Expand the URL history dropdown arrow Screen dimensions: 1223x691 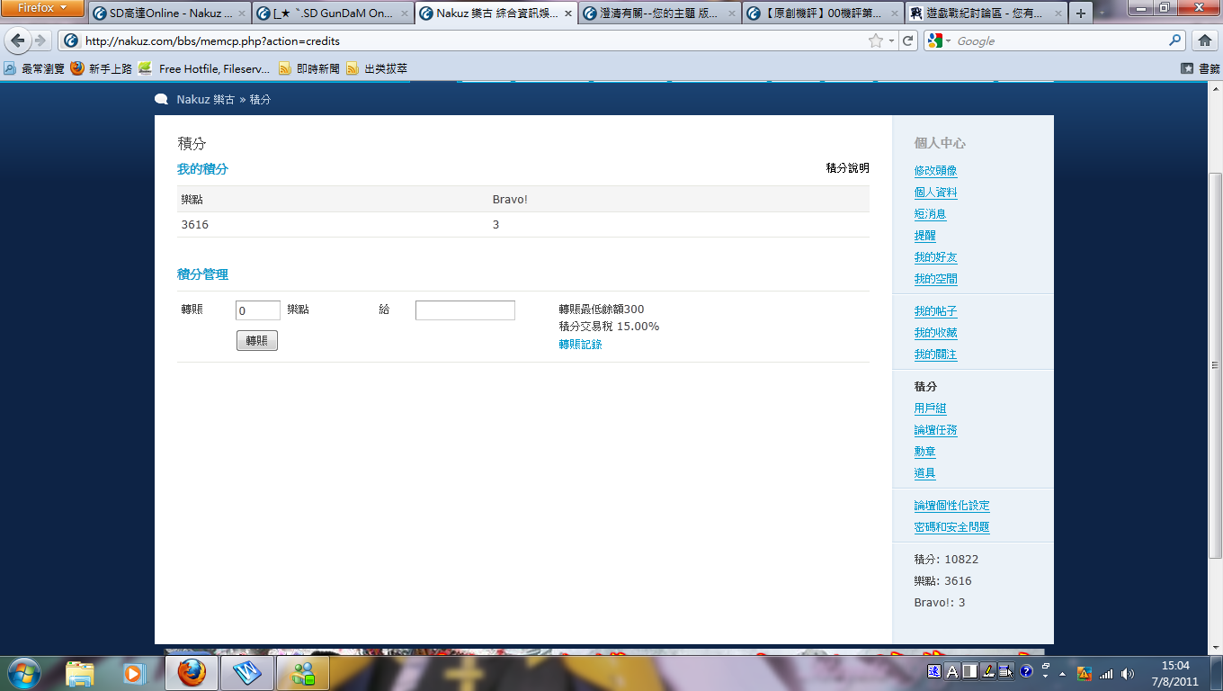pyautogui.click(x=891, y=40)
